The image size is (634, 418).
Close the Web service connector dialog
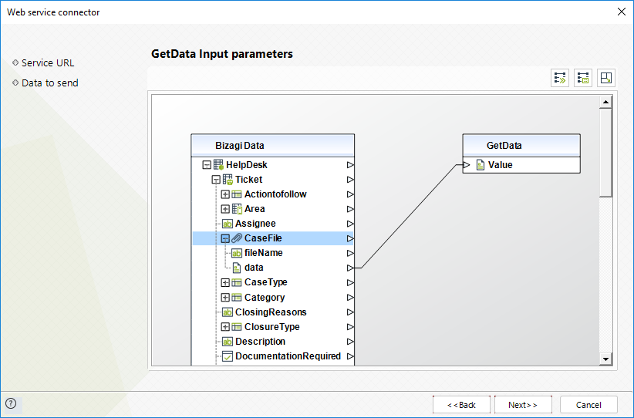622,12
